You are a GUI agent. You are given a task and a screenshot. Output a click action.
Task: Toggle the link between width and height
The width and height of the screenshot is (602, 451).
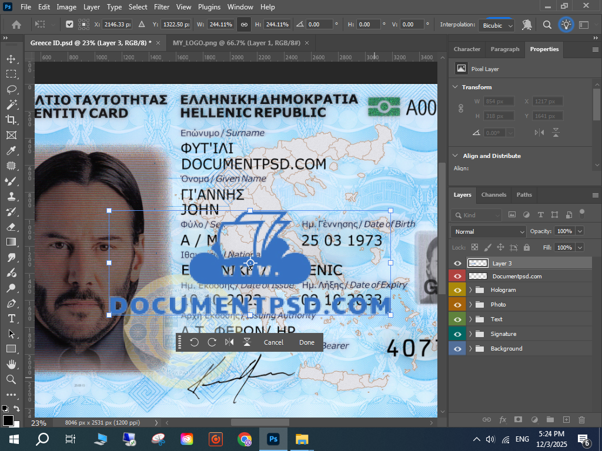[x=243, y=25]
